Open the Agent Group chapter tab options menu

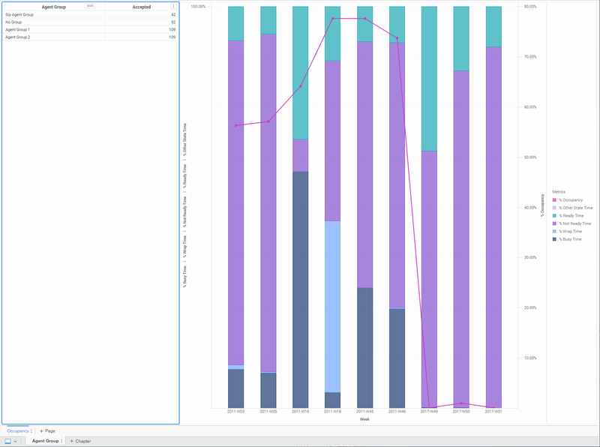tap(61, 441)
